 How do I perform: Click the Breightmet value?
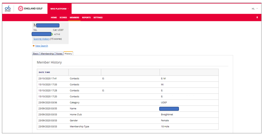167,115
